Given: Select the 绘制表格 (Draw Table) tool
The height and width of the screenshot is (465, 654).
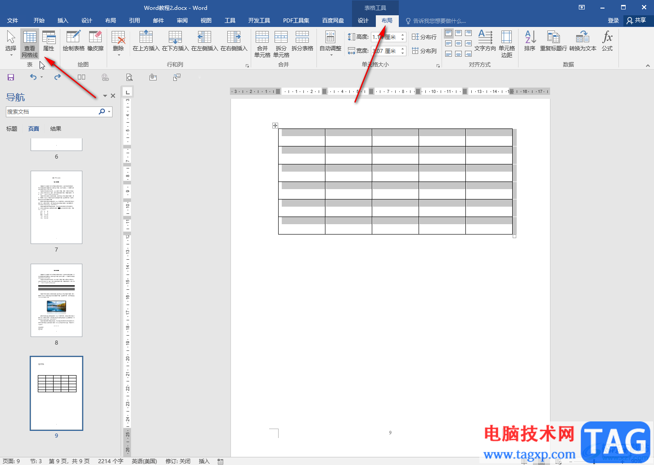Looking at the screenshot, I should pos(73,41).
